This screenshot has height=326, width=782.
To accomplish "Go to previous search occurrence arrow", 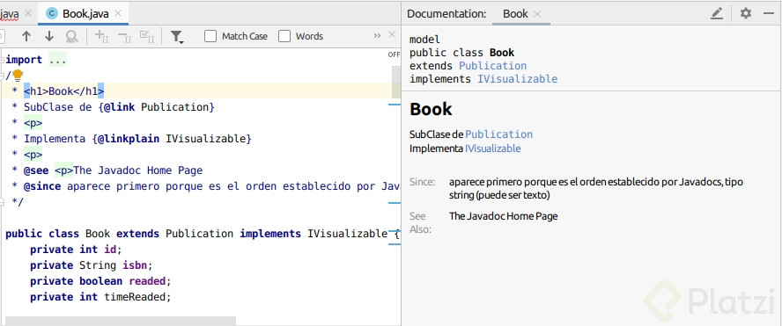I will click(26, 36).
